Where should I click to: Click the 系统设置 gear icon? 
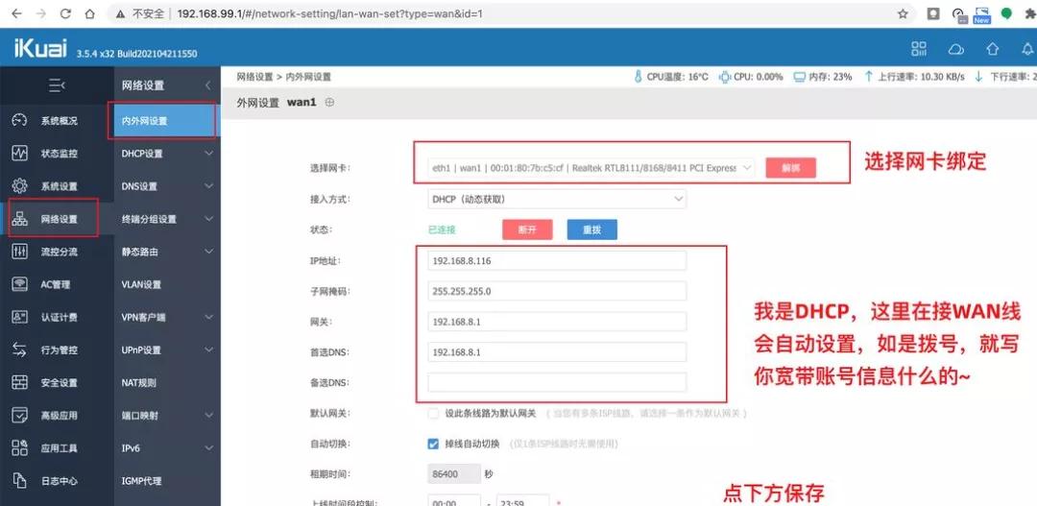coord(20,186)
